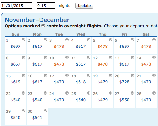
Task: Click the overnight legend icon in the description
Action: (x=43, y=26)
